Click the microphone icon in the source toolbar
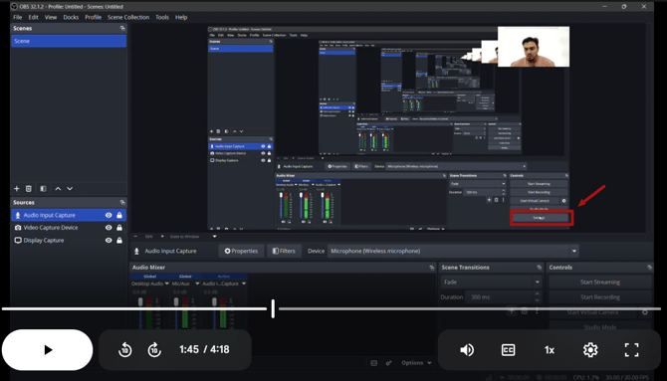The width and height of the screenshot is (667, 381). (136, 251)
